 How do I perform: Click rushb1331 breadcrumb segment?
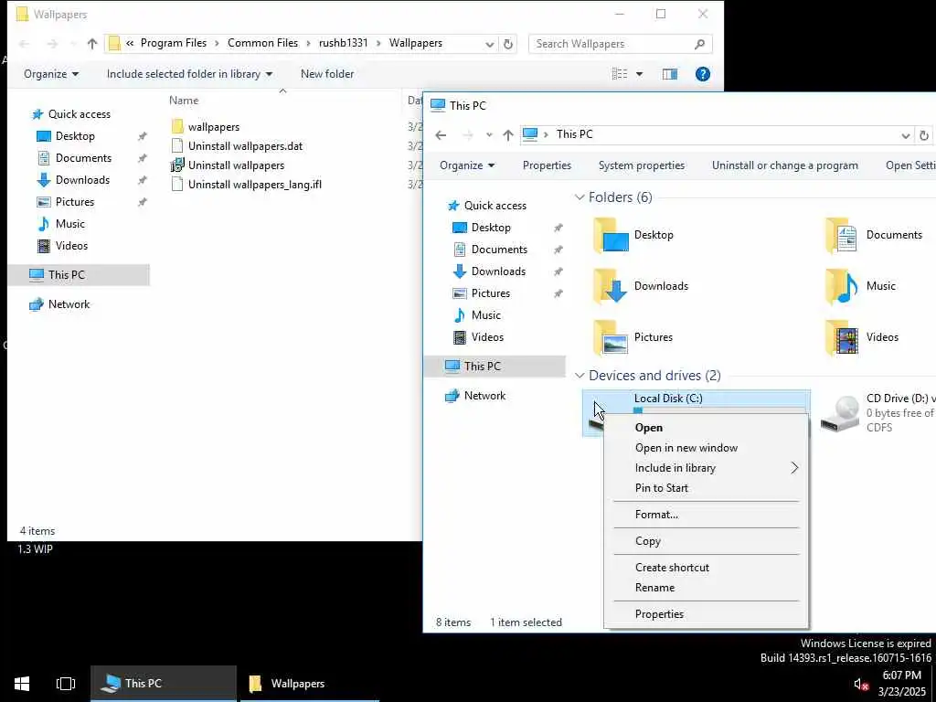coord(344,43)
